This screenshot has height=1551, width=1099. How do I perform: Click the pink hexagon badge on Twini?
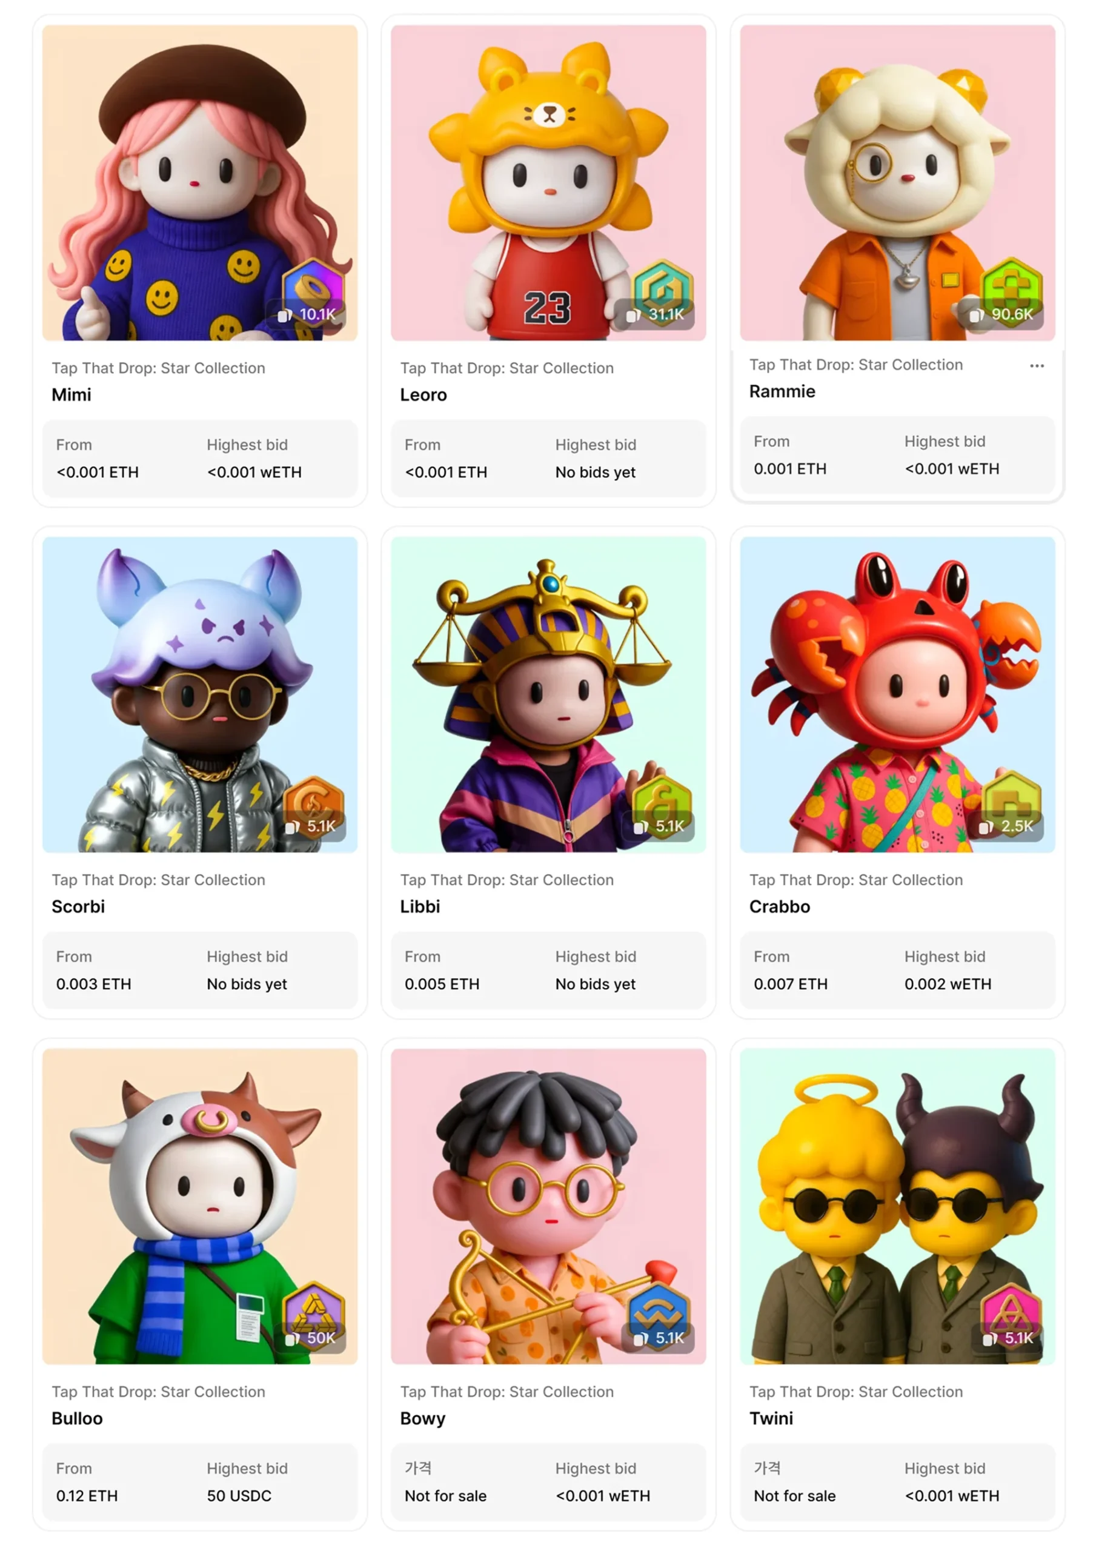1012,1313
